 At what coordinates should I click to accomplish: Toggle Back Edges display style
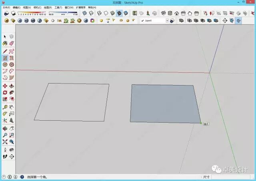pyautogui.click(x=91, y=13)
